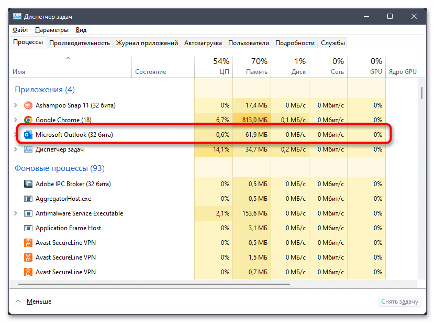Image resolution: width=435 pixels, height=323 pixels.
Task: Expand the Диспетчер задач process group
Action: tap(16, 149)
